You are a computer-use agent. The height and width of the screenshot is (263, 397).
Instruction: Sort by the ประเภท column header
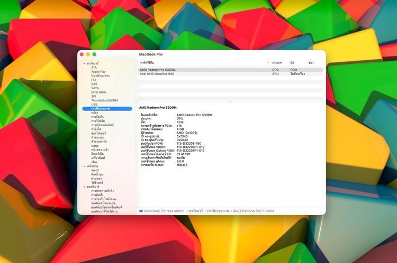point(277,62)
